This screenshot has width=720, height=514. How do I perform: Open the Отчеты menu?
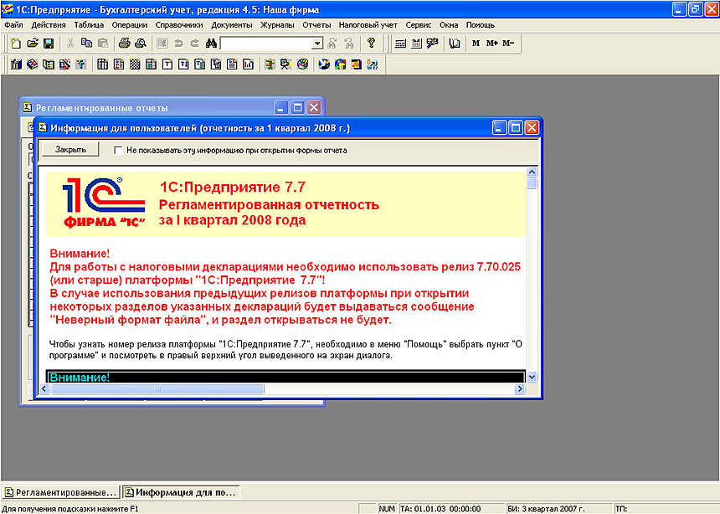(x=316, y=25)
